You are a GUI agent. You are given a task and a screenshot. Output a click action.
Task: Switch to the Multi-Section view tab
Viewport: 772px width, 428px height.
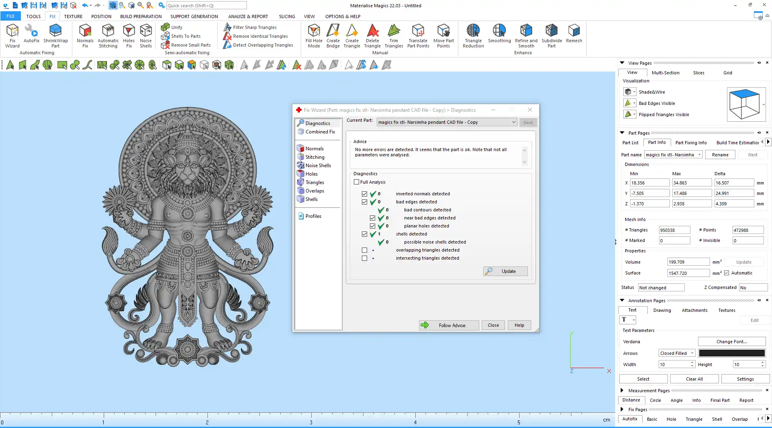coord(665,73)
